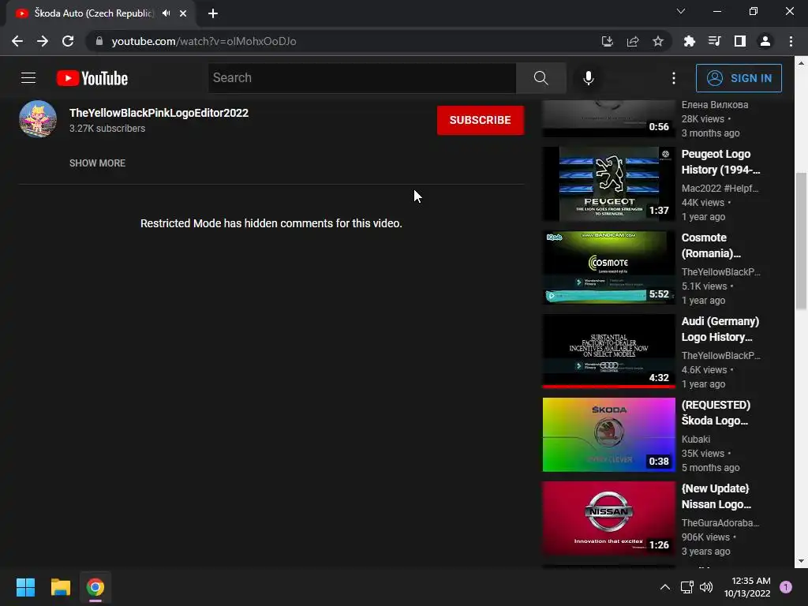Select the Škoda Auto browser tab
The width and height of the screenshot is (808, 606).
[100, 13]
